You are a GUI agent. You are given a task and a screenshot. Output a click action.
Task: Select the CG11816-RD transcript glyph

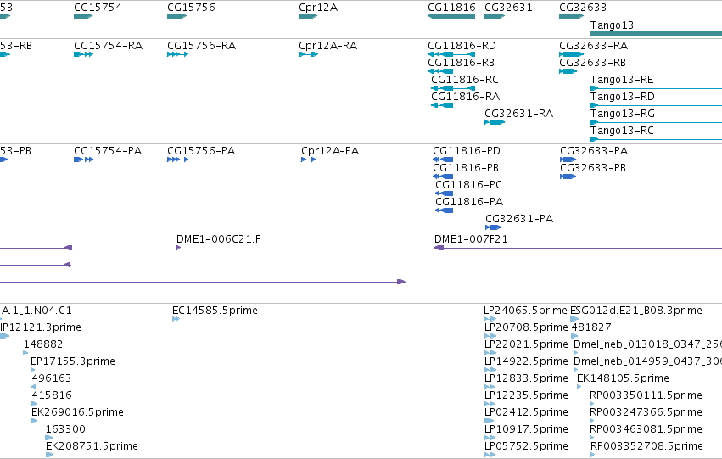point(451,54)
